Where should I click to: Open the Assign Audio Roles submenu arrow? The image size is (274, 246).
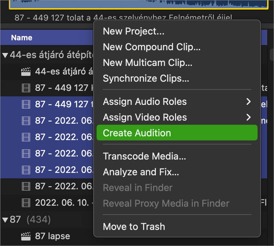[249, 101]
